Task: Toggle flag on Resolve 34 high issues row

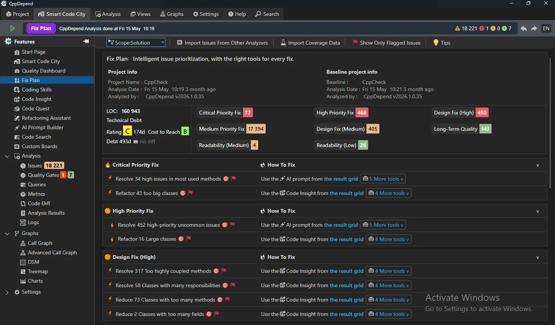Action: (233, 178)
